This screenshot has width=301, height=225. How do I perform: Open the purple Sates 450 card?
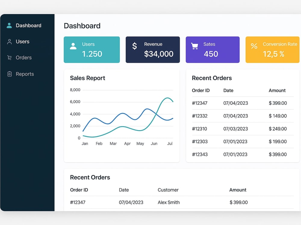[213, 50]
